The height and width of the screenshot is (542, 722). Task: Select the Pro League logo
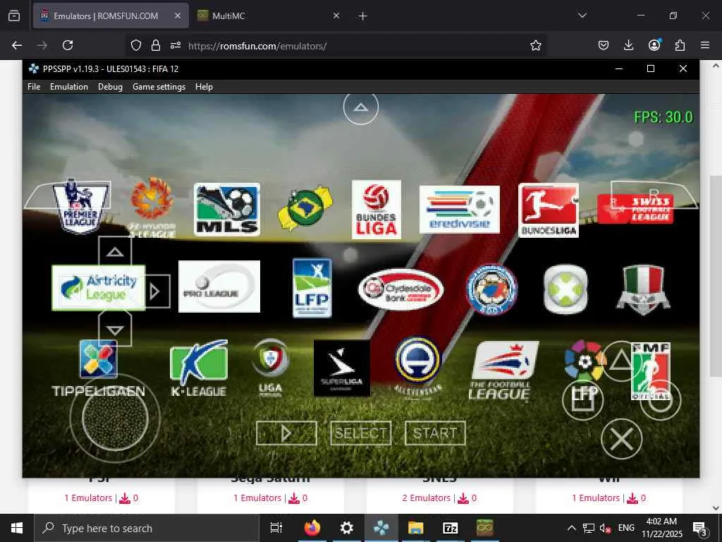coord(219,287)
